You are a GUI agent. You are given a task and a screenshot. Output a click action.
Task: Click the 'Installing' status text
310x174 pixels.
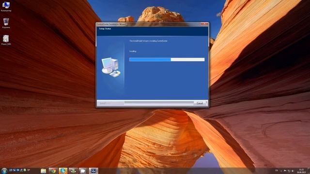133,51
